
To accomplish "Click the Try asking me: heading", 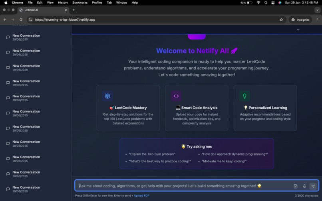I will 197,146.
